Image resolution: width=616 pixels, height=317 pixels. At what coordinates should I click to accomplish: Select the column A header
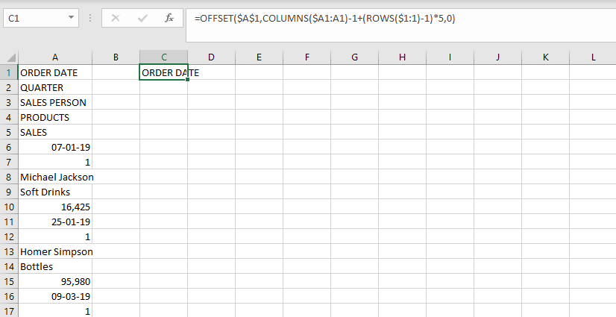pyautogui.click(x=55, y=57)
